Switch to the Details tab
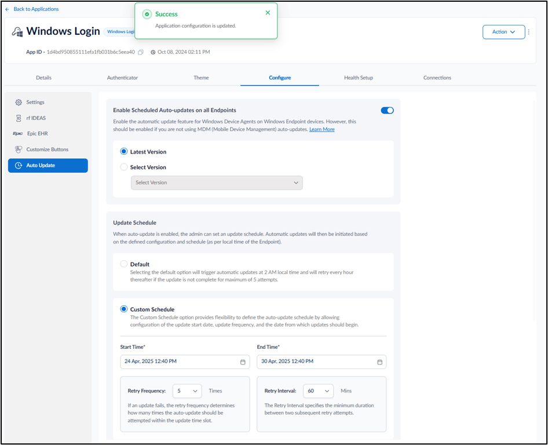 pyautogui.click(x=43, y=78)
